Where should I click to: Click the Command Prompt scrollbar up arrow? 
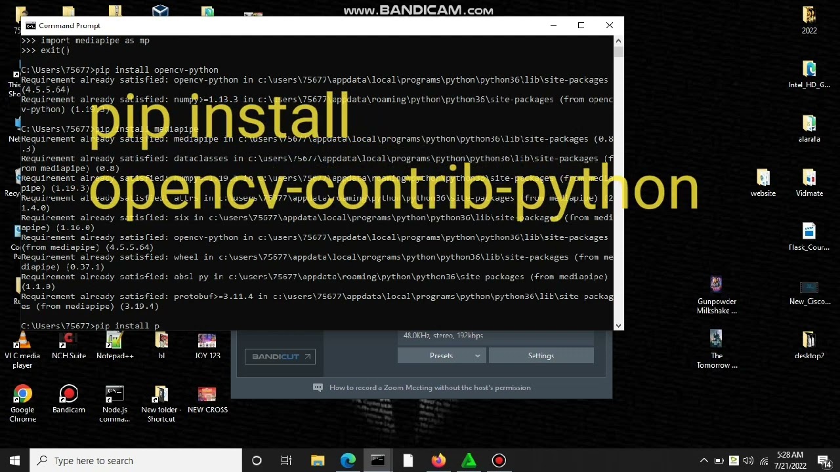tap(618, 41)
